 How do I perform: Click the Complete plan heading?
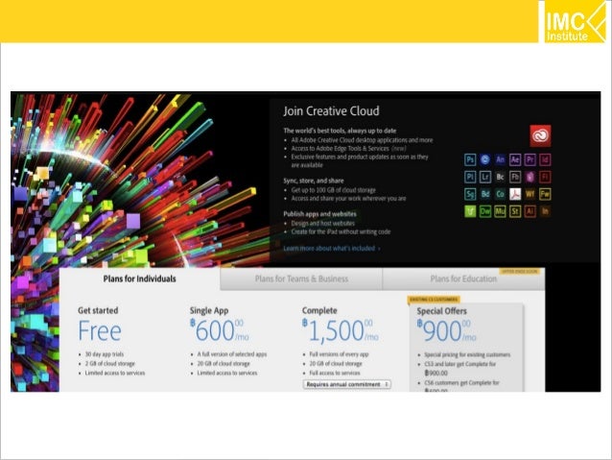[319, 311]
